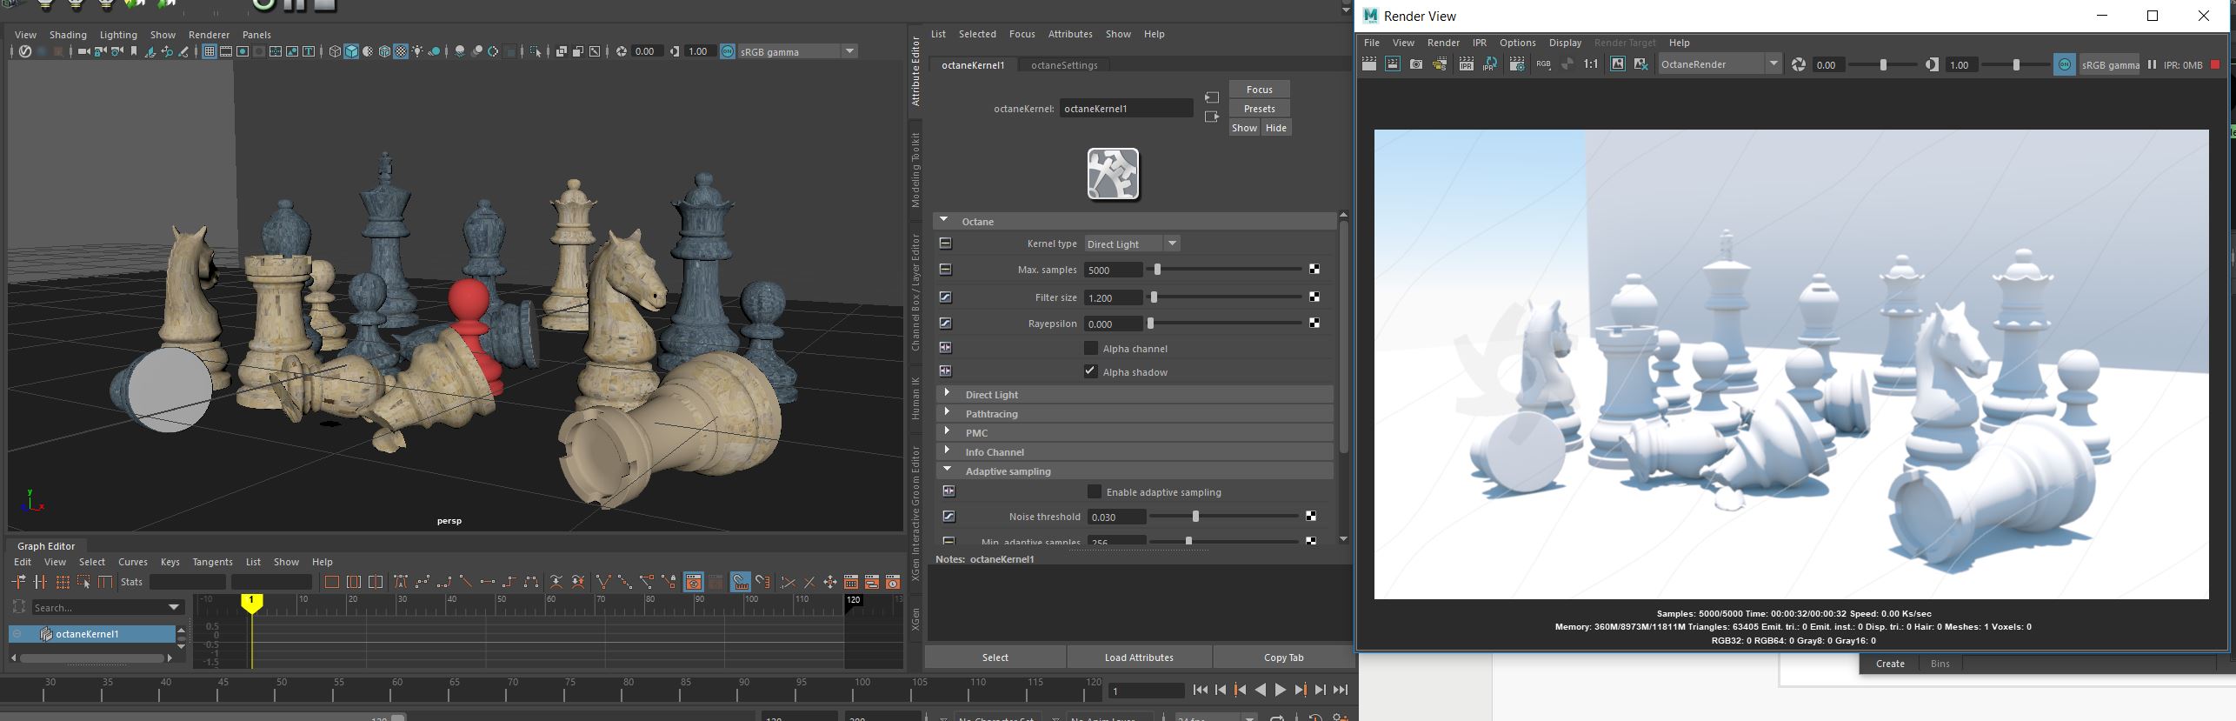Image resolution: width=2236 pixels, height=721 pixels.
Task: Enable the viewport film gate icon
Action: [x=226, y=52]
